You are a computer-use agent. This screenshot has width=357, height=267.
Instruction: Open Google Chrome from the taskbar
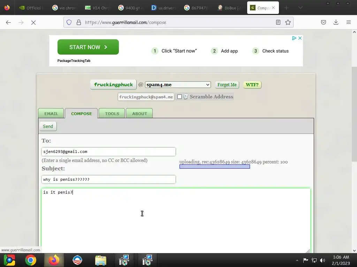click(31, 260)
